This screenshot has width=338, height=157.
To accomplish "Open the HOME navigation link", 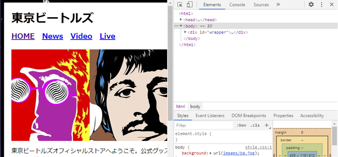I will [x=23, y=36].
